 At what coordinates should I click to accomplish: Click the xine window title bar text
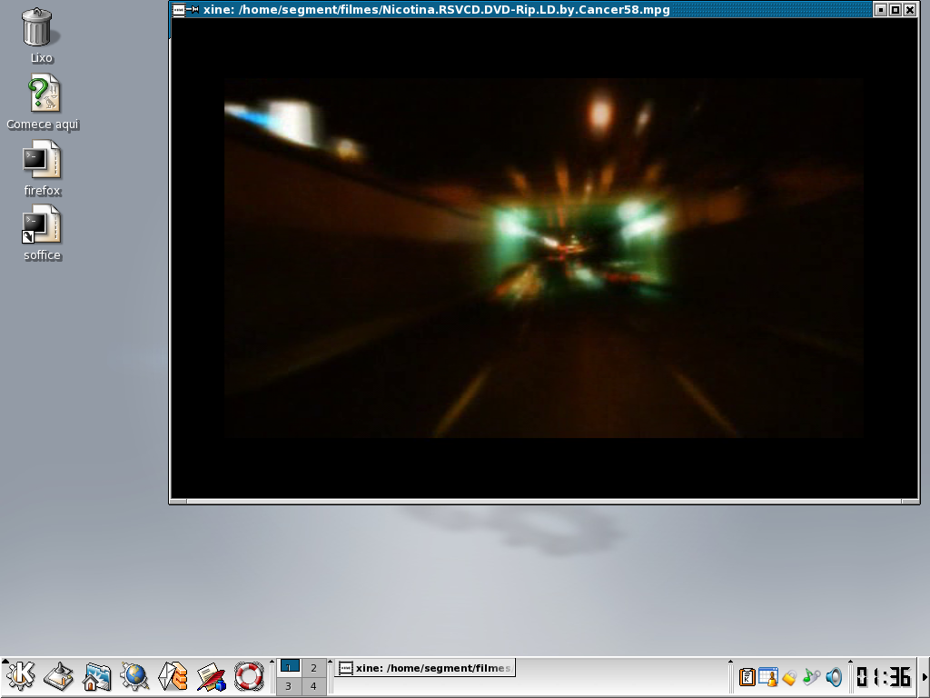(x=437, y=9)
